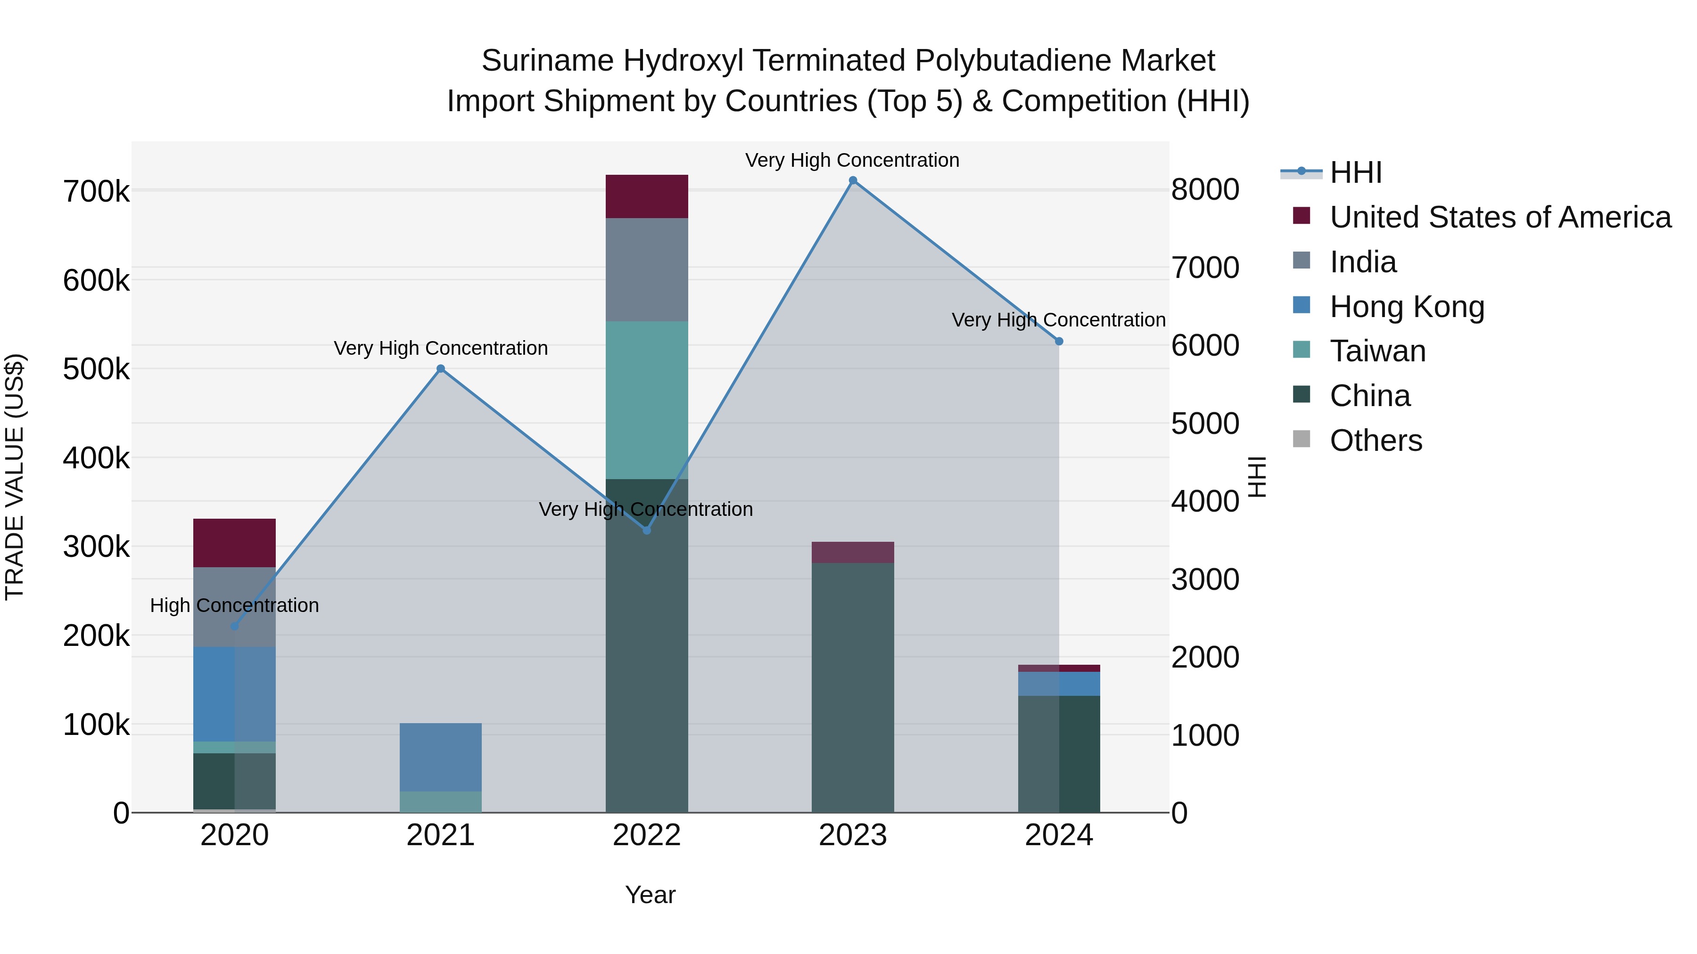
Task: Click the 500k left-axis tick label
Action: pyautogui.click(x=97, y=369)
